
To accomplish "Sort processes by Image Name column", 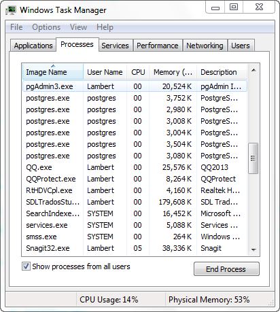I will pos(53,72).
